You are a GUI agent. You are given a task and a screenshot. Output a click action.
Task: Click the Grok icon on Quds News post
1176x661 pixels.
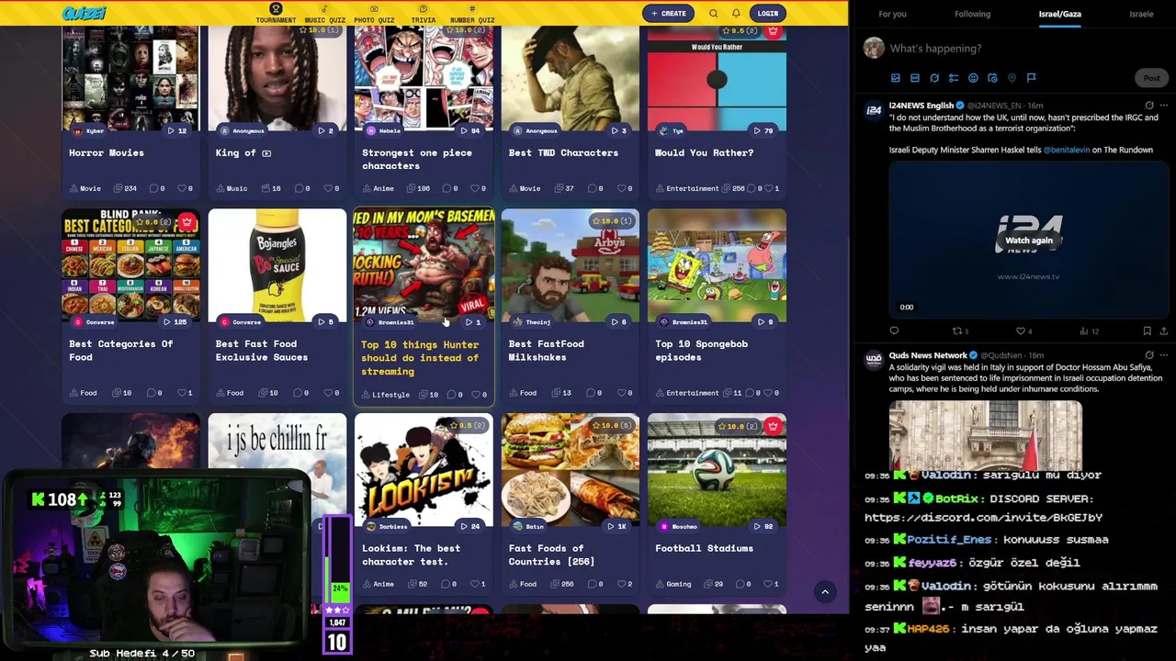1148,355
